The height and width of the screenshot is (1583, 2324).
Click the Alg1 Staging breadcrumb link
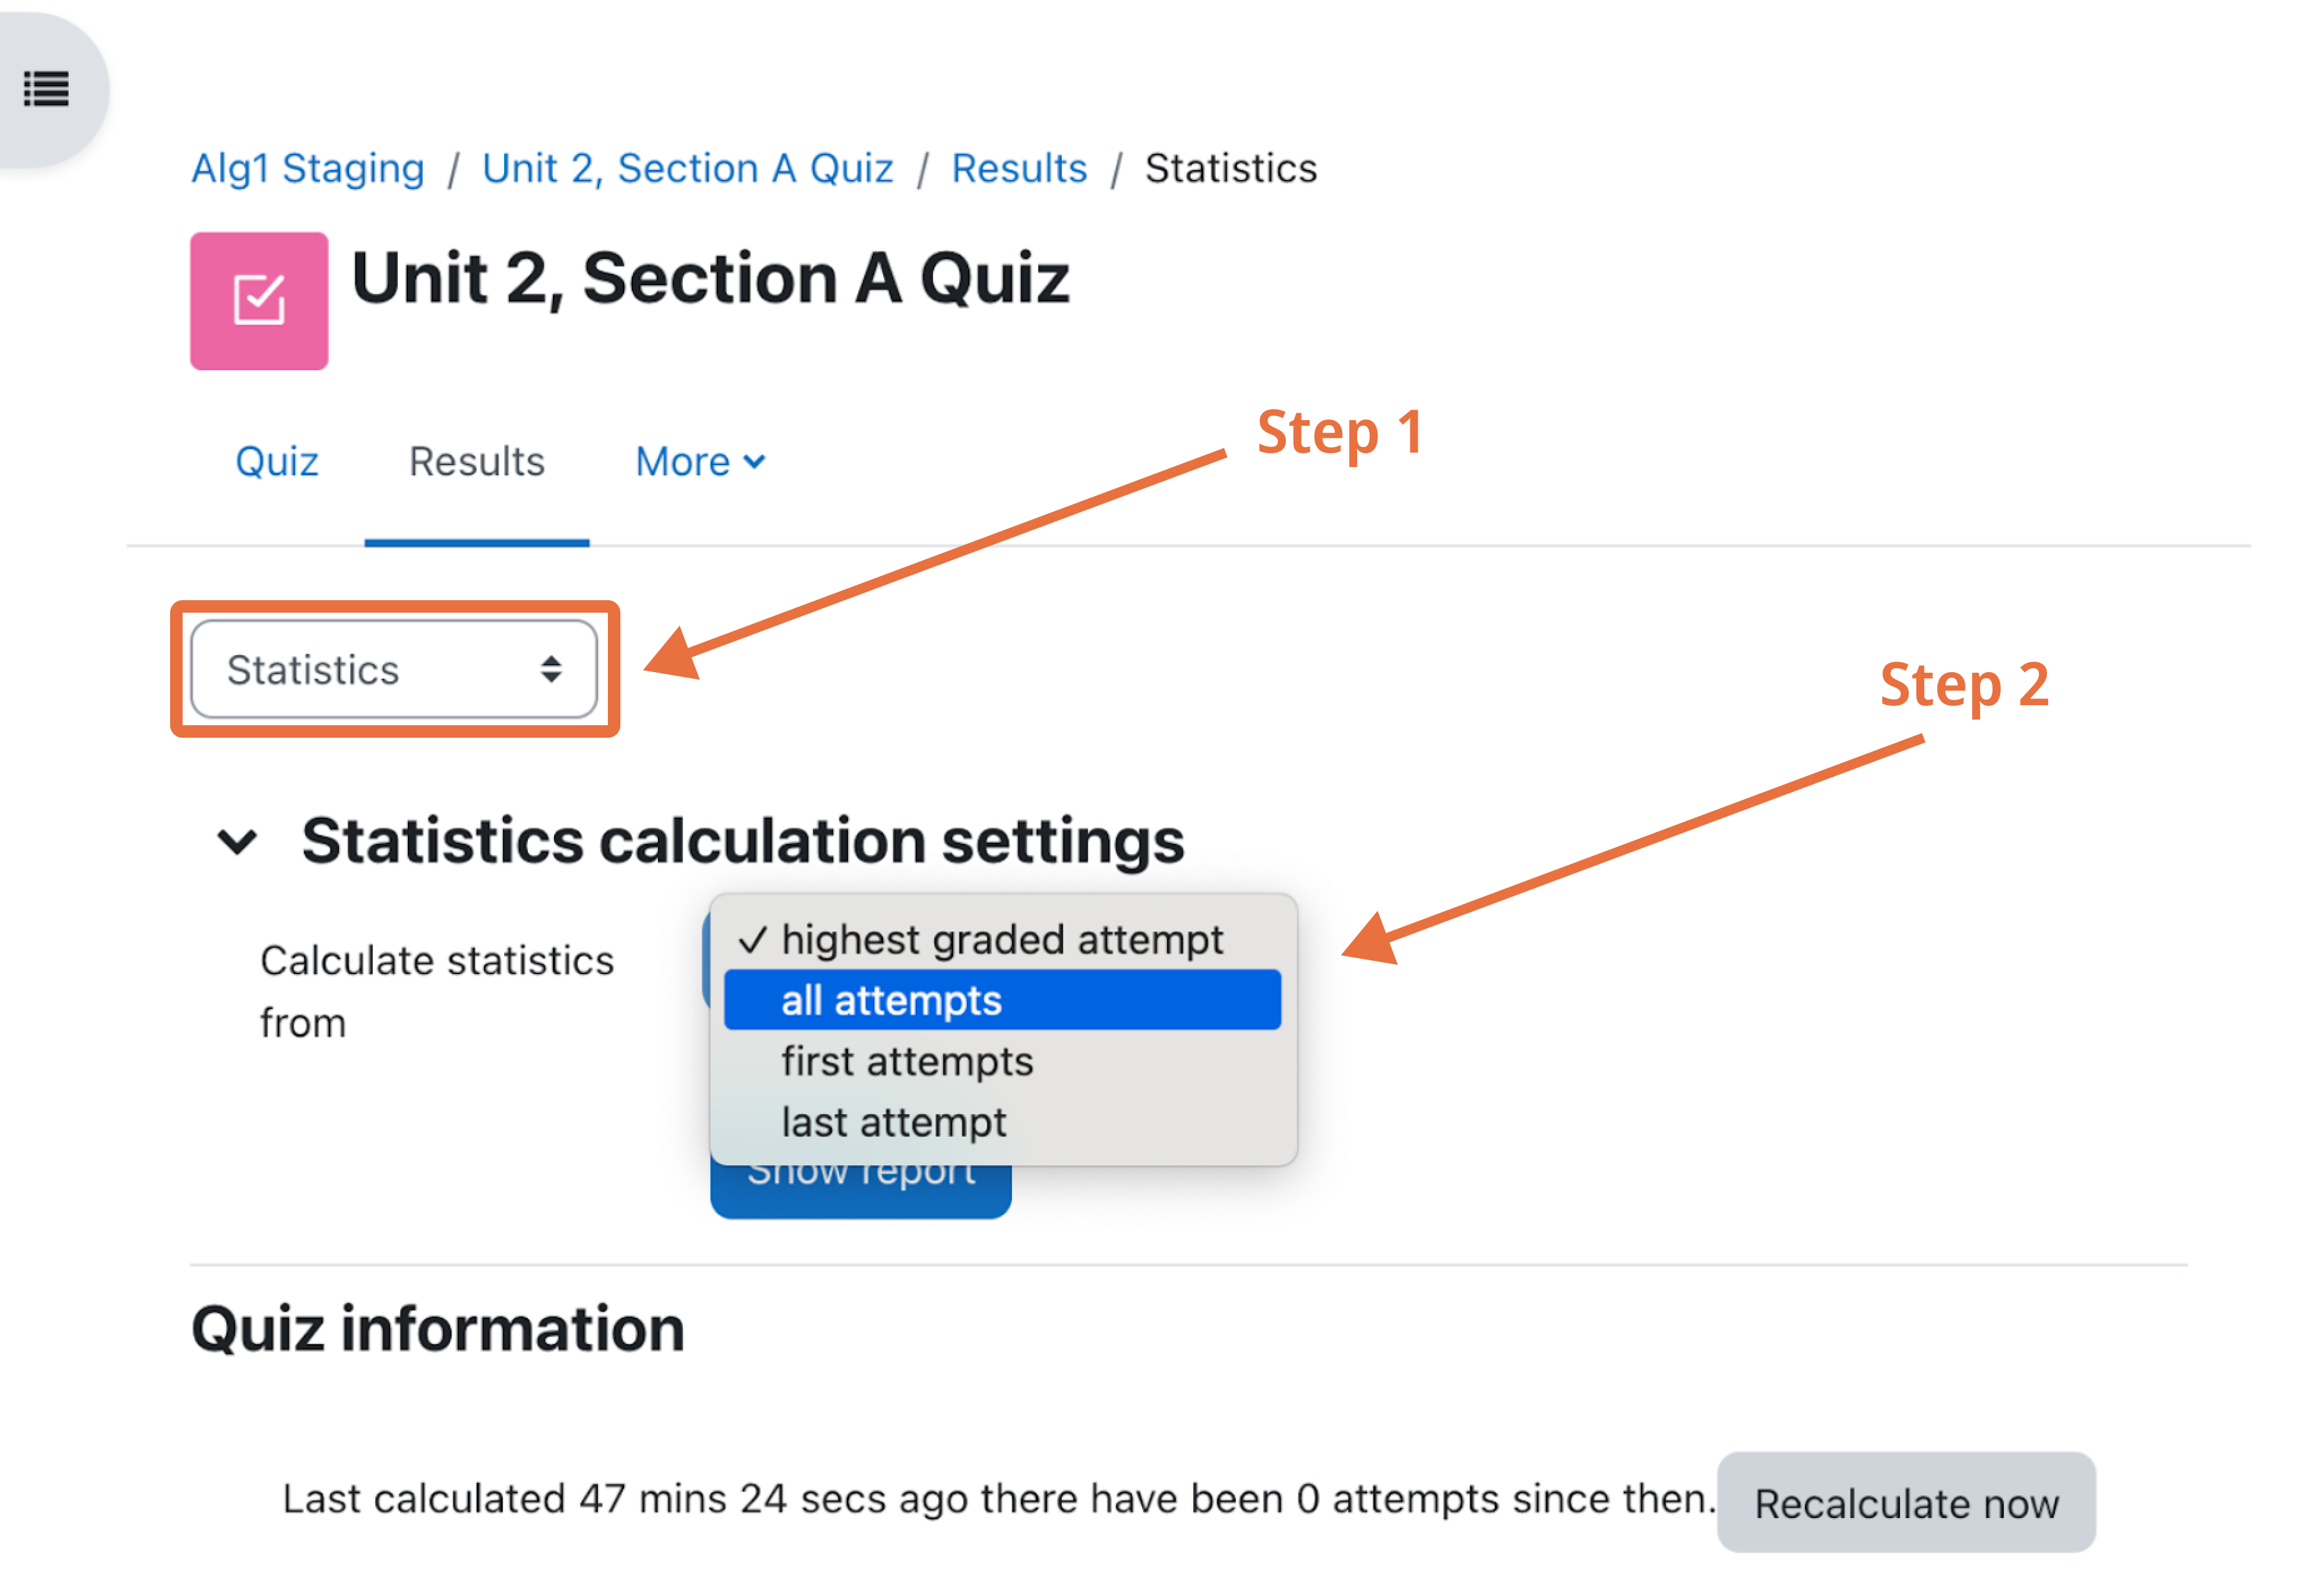coord(308,168)
